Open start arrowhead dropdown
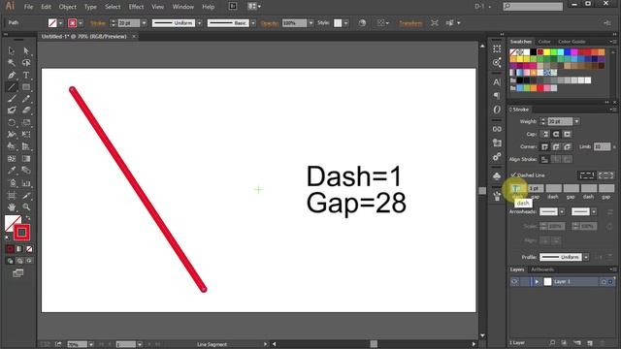Screen dimensions: 621x349 click(562, 212)
